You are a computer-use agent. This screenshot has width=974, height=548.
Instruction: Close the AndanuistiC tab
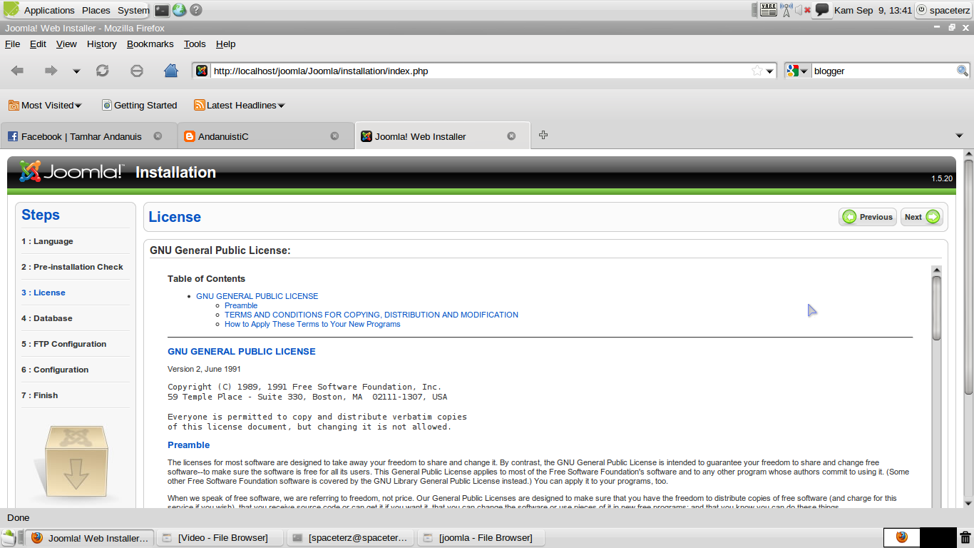tap(334, 136)
